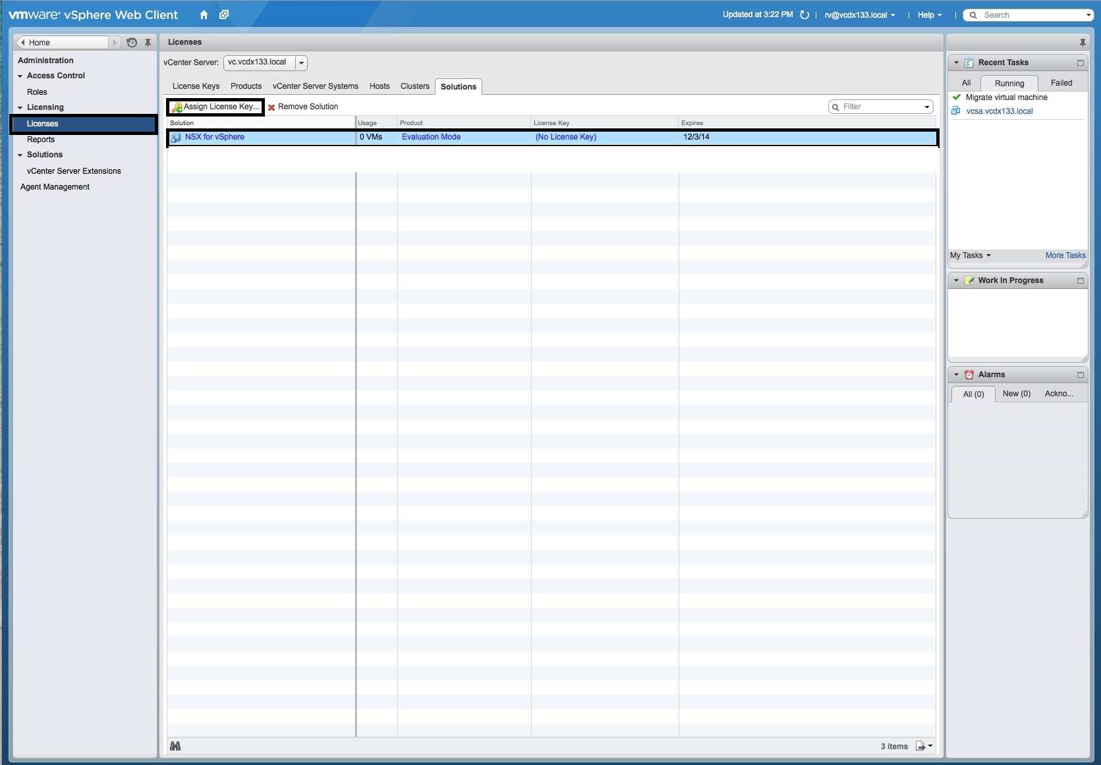
Task: Open the My Tasks dropdown
Action: click(970, 255)
